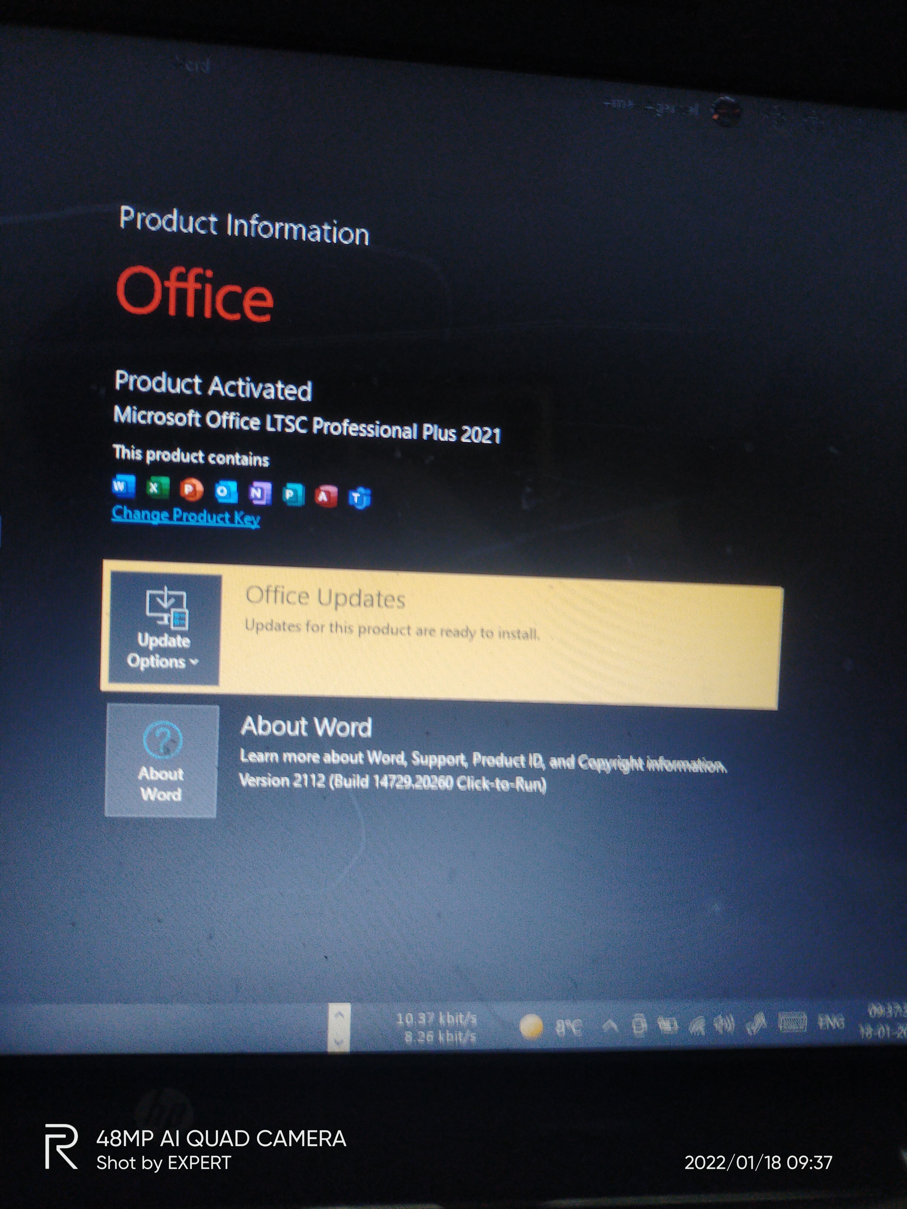This screenshot has width=907, height=1209.
Task: Click the Teams icon in product list
Action: (x=359, y=498)
